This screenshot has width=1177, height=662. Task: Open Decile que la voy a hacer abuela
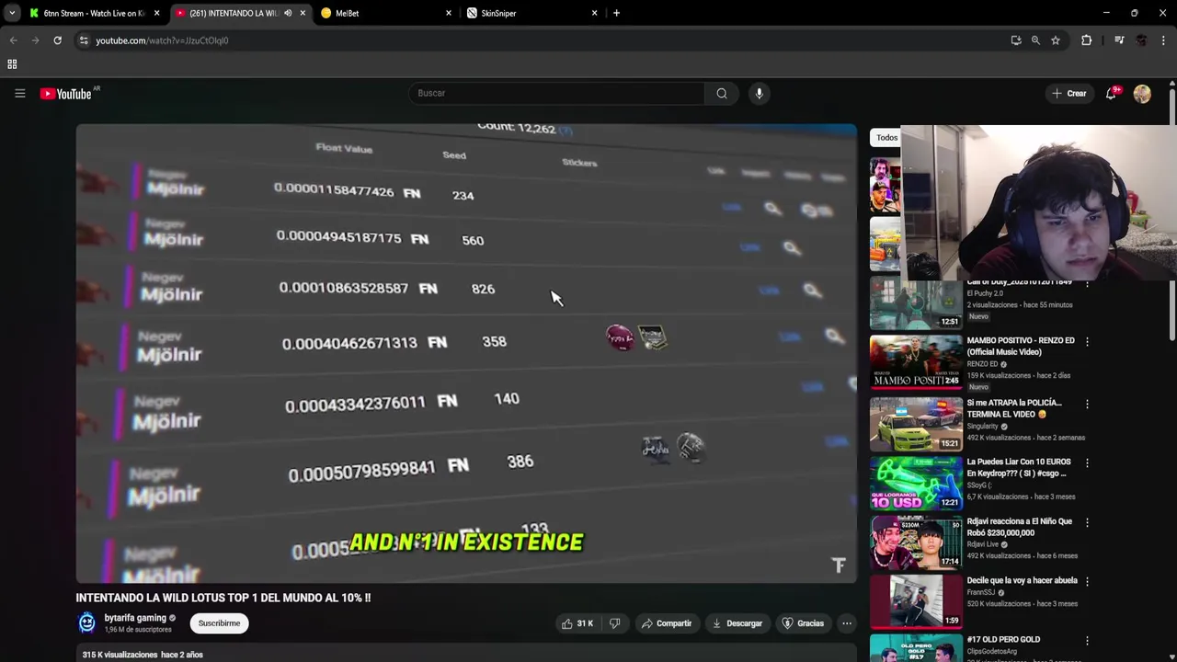1022,581
